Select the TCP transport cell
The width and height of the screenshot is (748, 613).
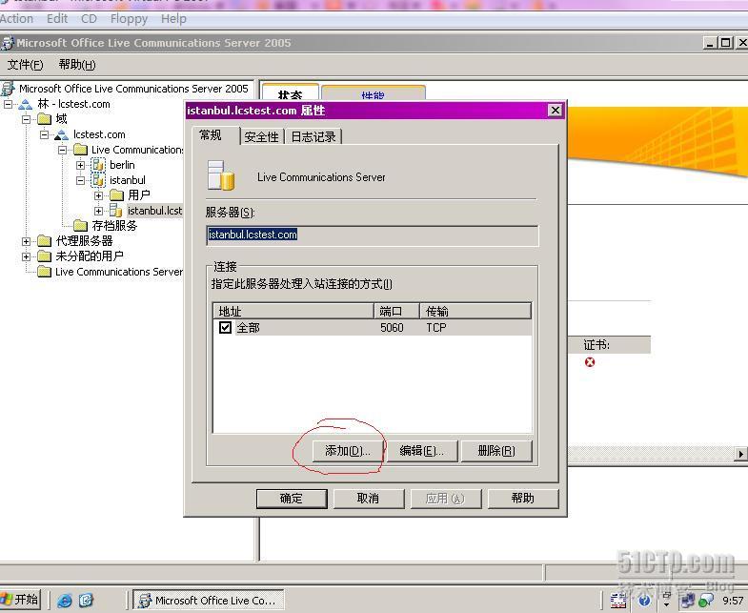click(x=436, y=328)
